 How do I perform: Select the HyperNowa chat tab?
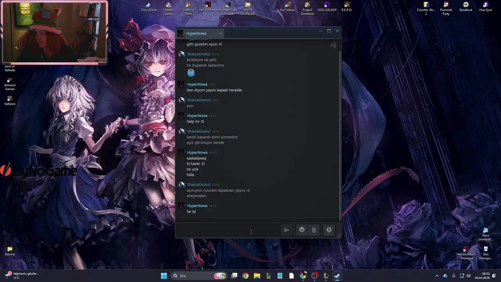point(201,33)
